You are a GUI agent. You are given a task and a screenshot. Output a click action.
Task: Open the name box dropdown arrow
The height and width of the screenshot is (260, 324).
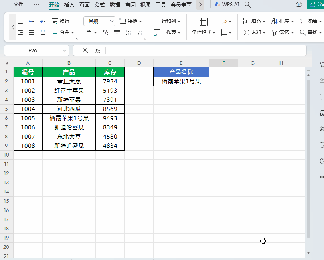tap(65, 50)
